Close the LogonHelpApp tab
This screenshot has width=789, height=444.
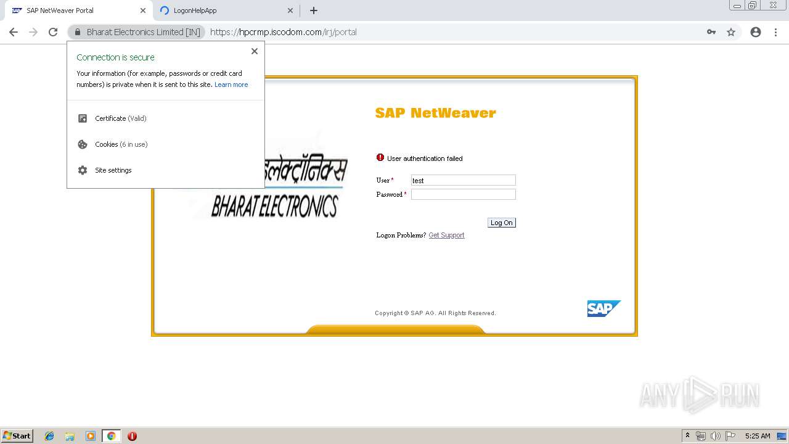[x=290, y=10]
